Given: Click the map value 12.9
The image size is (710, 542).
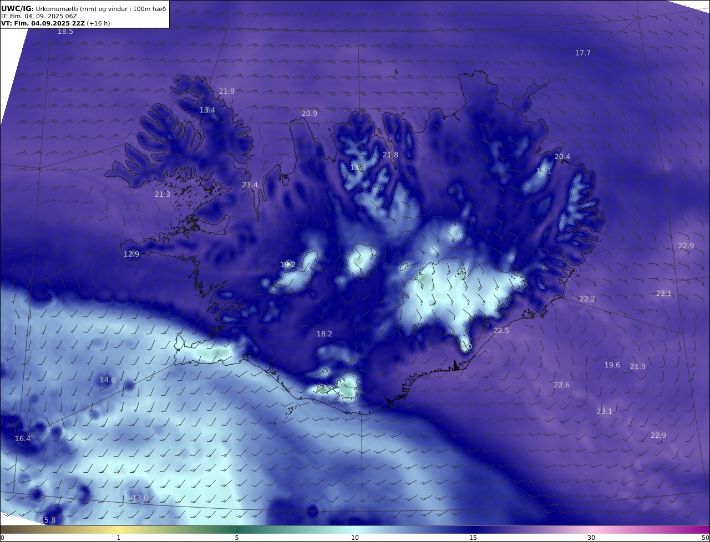Looking at the screenshot, I should coord(131,254).
